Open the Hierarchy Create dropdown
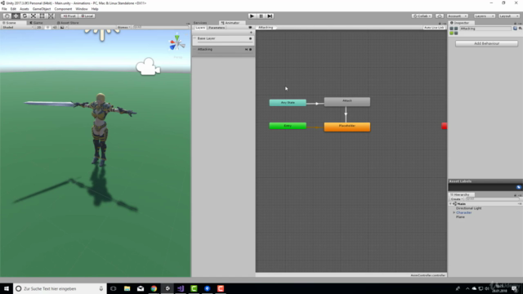 (457, 199)
